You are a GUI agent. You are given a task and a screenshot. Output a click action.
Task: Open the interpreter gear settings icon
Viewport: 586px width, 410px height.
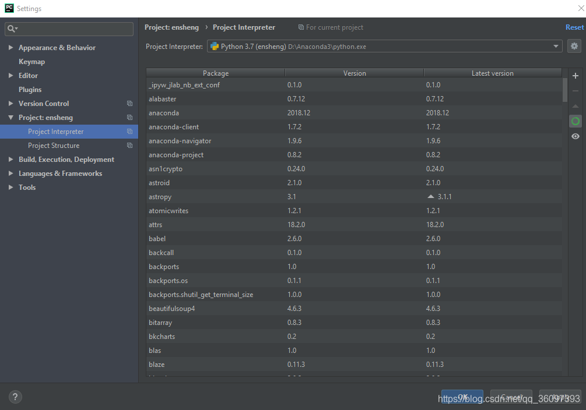click(574, 46)
